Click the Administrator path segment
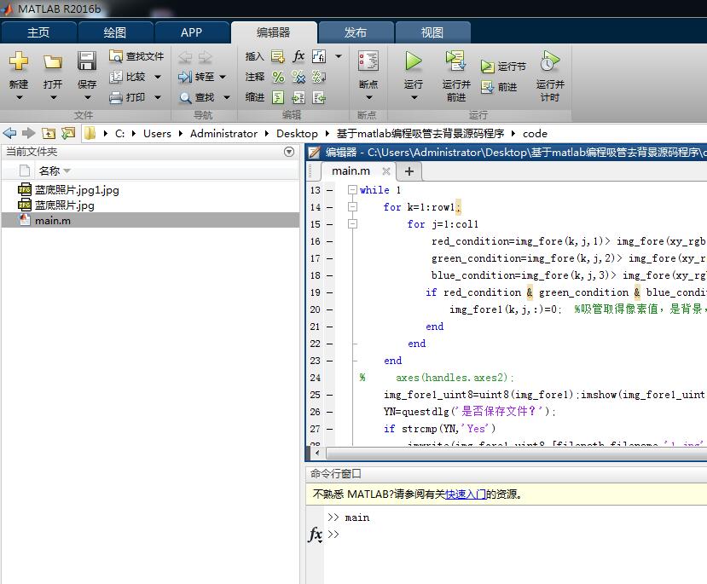This screenshot has width=707, height=584. (223, 133)
